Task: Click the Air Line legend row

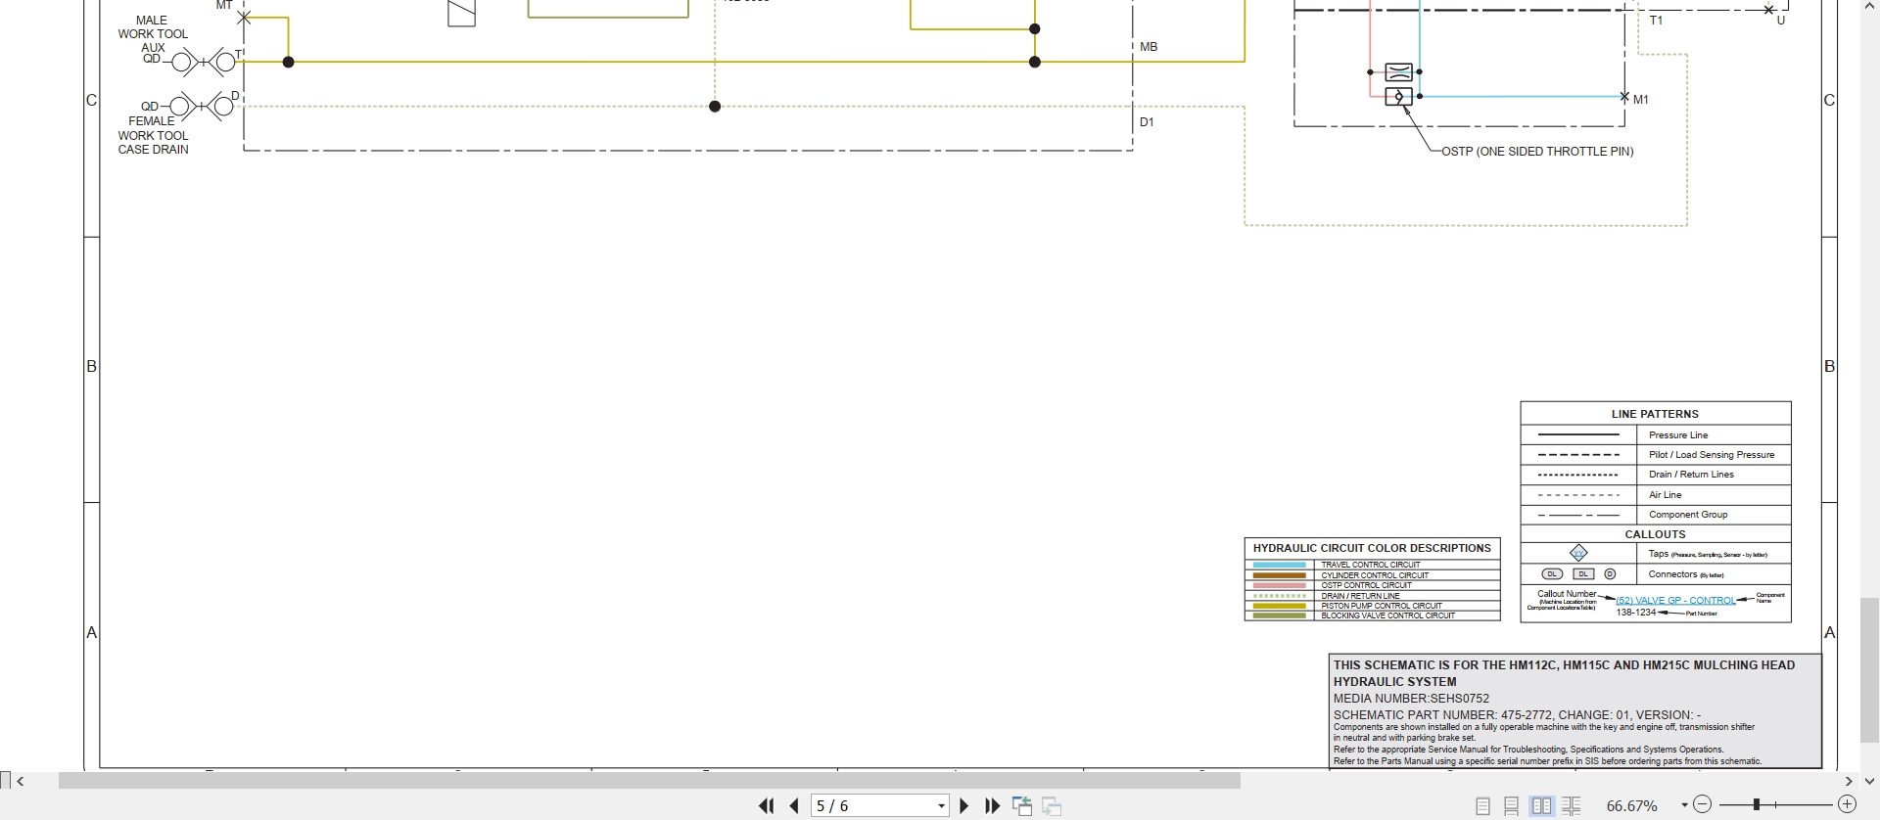Action: point(1655,495)
